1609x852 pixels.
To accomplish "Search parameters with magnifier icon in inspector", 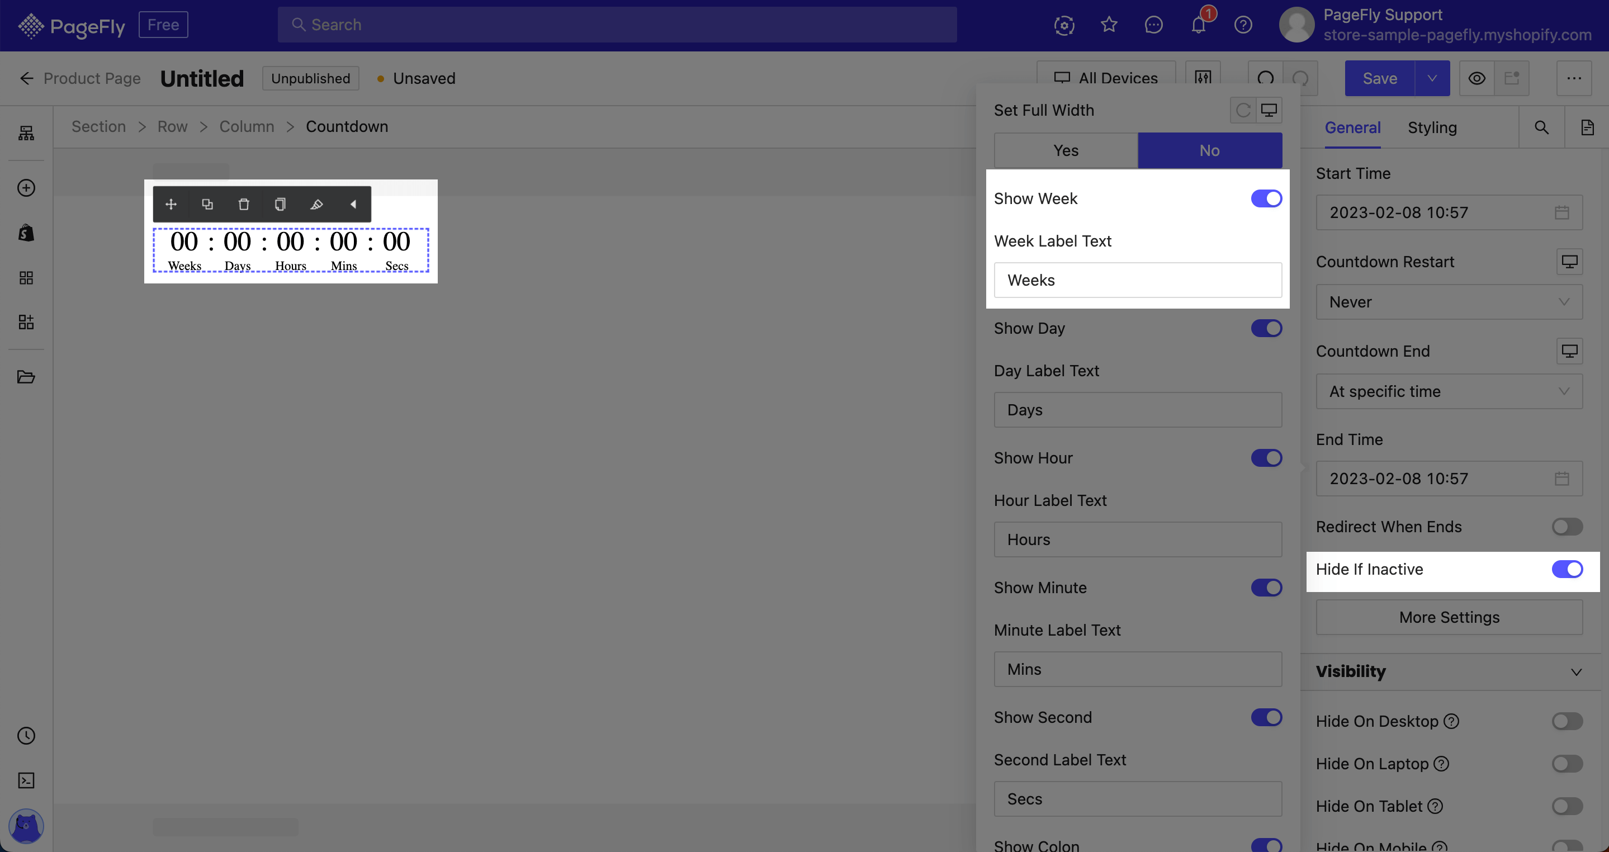I will coord(1541,127).
